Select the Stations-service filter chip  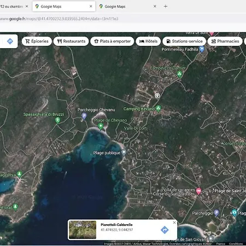coord(184,41)
